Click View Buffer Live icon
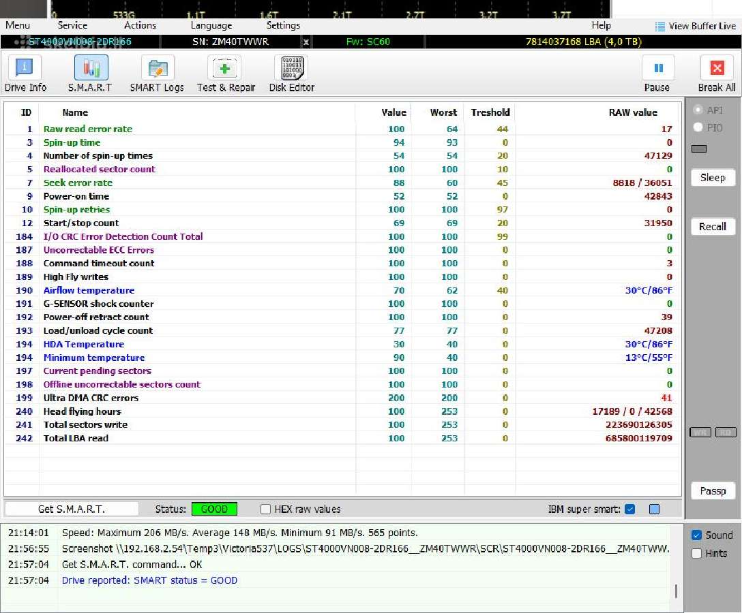 click(659, 27)
